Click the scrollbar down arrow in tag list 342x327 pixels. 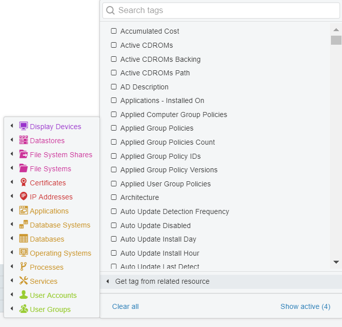click(336, 262)
